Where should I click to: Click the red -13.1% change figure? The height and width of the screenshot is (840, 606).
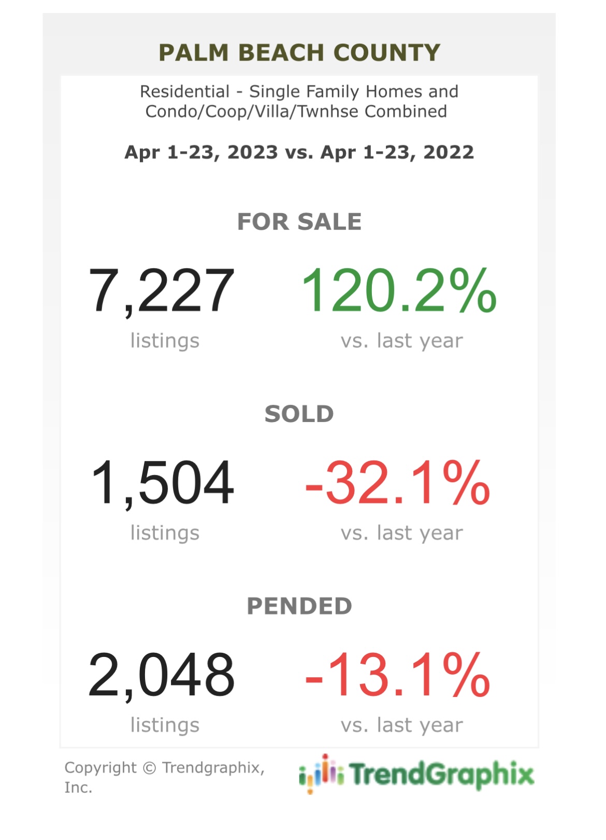click(x=397, y=675)
